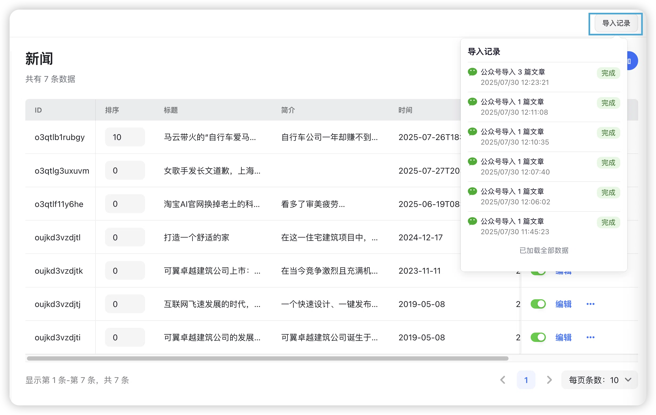Click ID cell o3qtlg3uxuvm
The height and width of the screenshot is (415, 656).
(x=62, y=171)
